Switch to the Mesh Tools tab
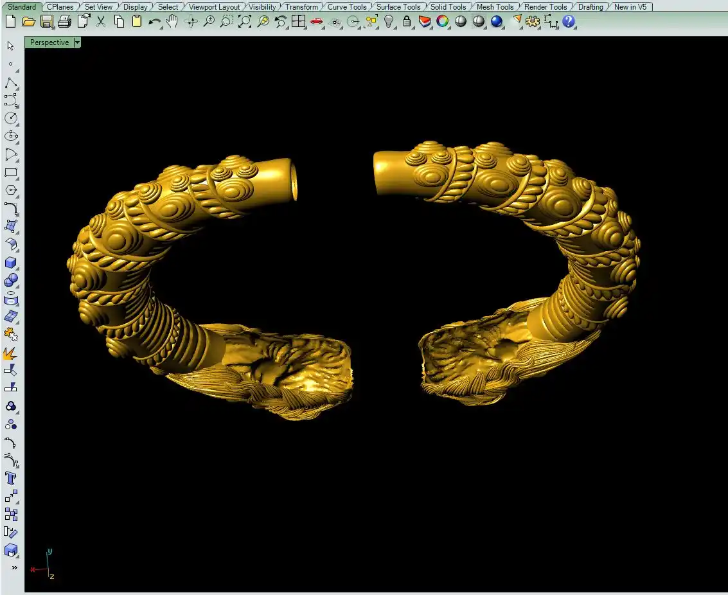This screenshot has height=595, width=728. [x=494, y=7]
